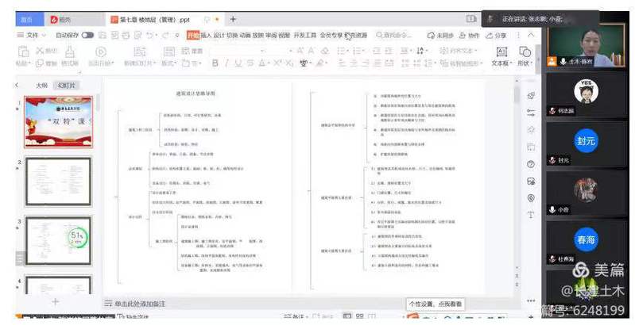Expand the 形状 shapes dropdown
The image size is (635, 325).
(x=524, y=63)
